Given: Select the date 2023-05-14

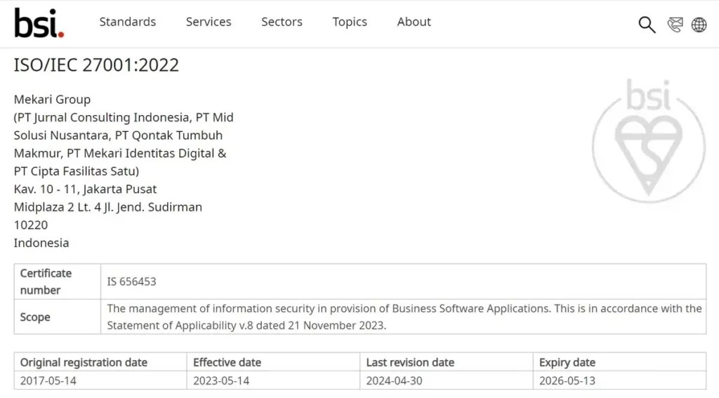Looking at the screenshot, I should click(x=221, y=380).
